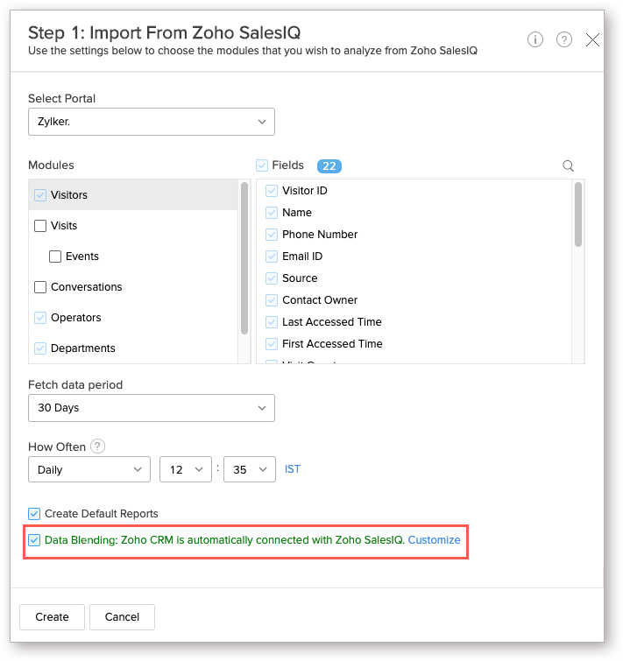Image resolution: width=623 pixels, height=661 pixels.
Task: Open the Select Portal dropdown
Action: [151, 122]
